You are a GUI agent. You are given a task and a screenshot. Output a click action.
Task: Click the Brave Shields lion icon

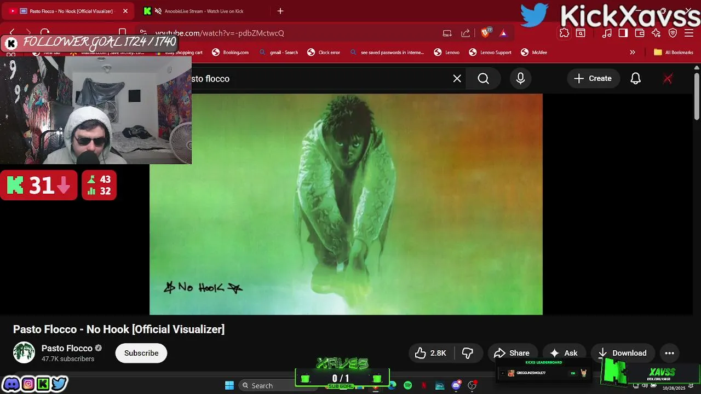coord(485,33)
